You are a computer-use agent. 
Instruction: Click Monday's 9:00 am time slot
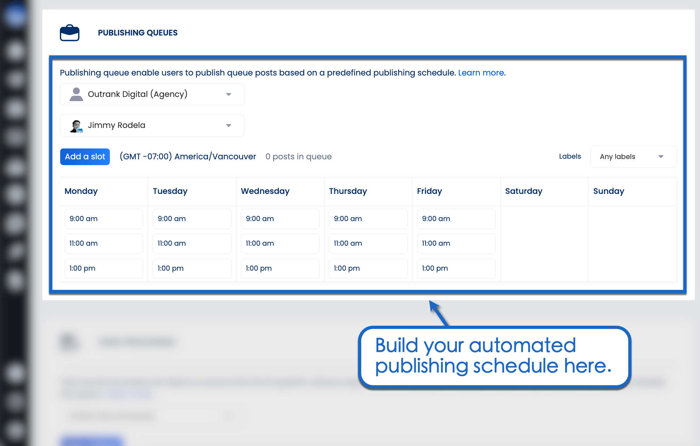click(103, 219)
